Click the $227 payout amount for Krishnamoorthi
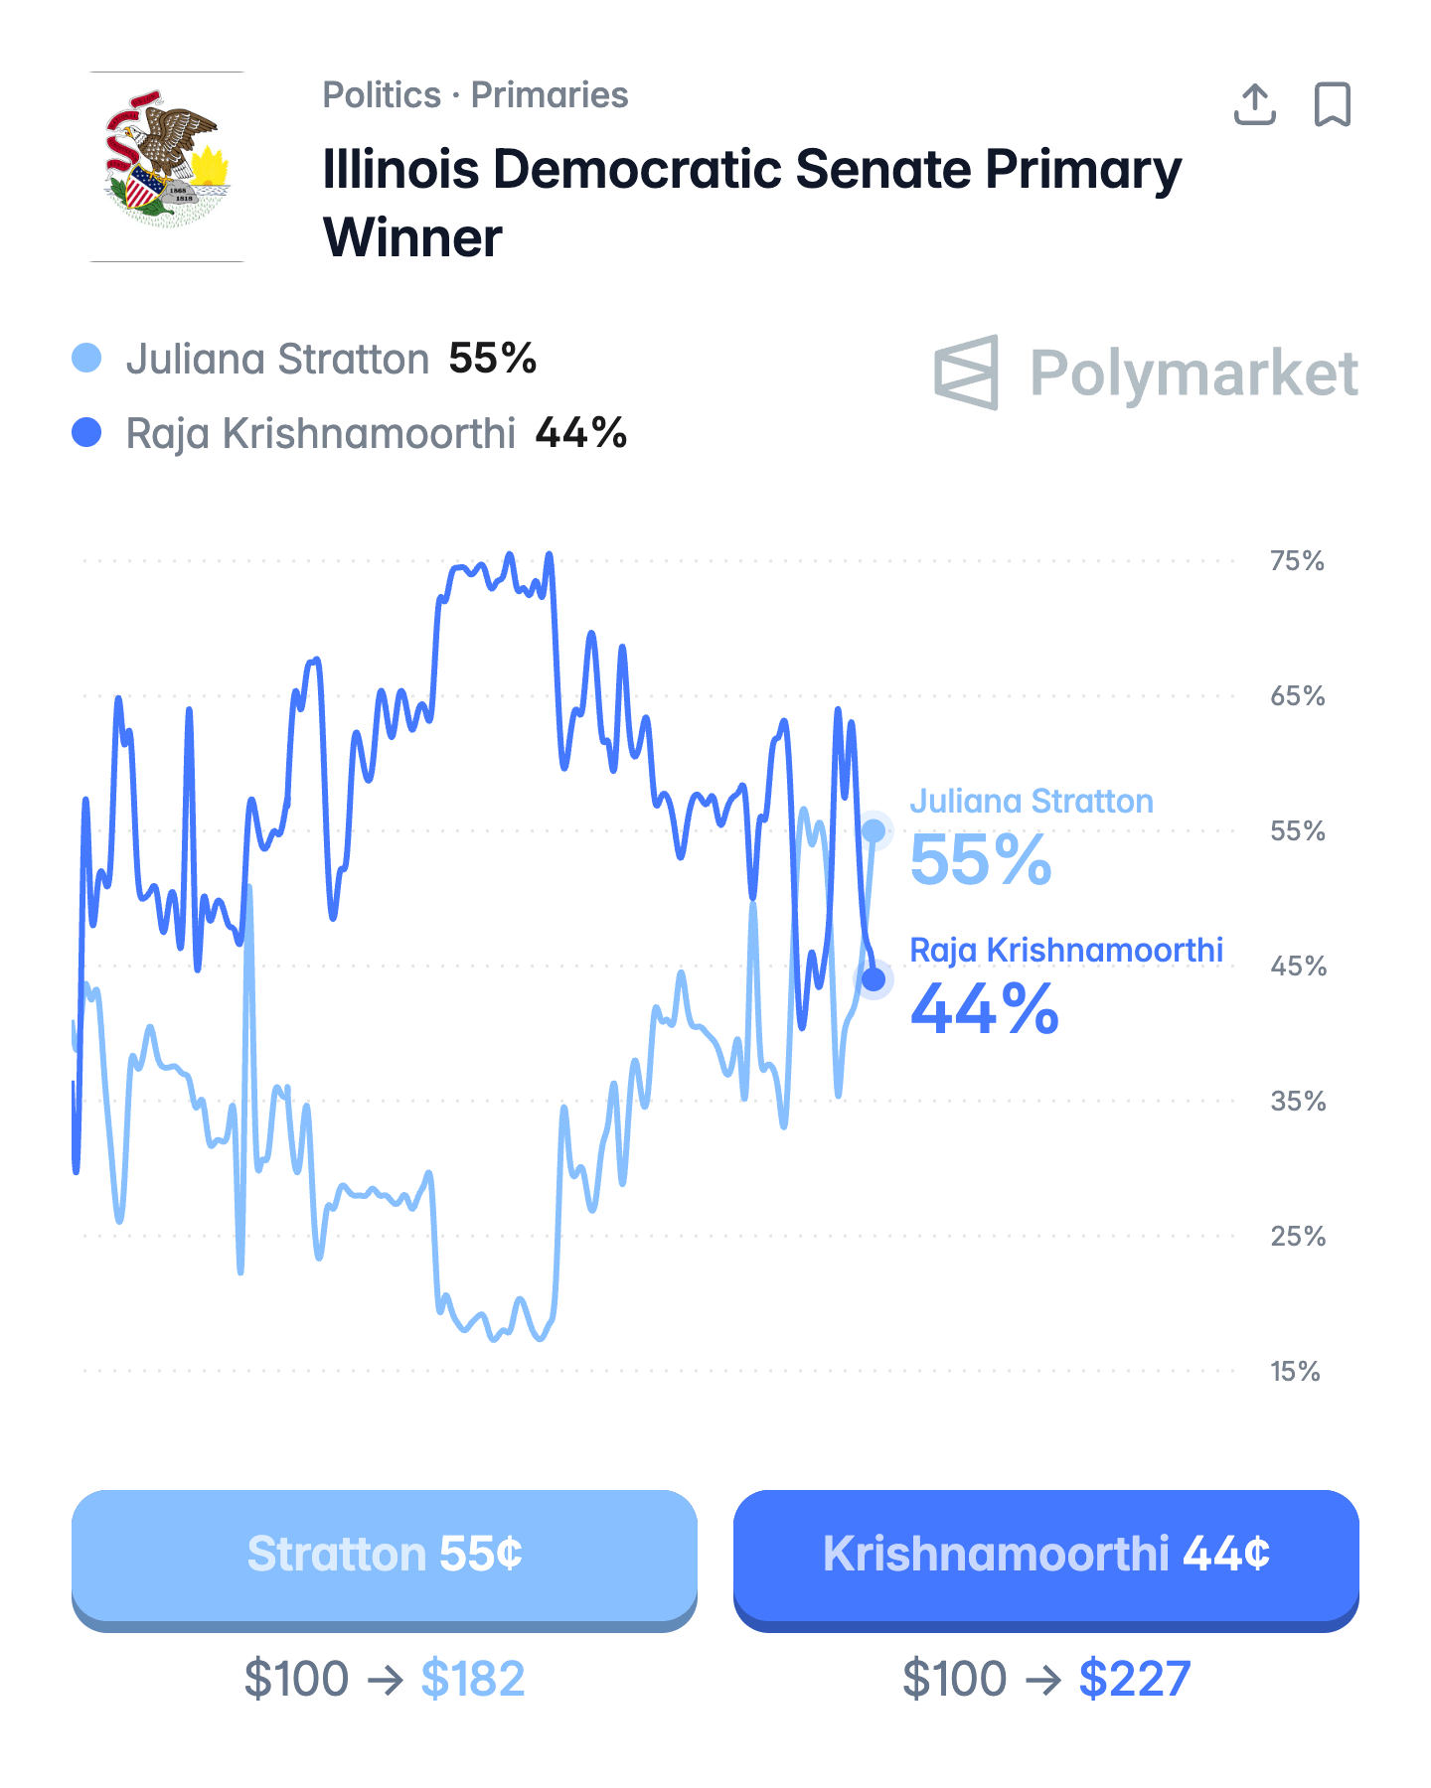The height and width of the screenshot is (1788, 1431). 1134,1679
